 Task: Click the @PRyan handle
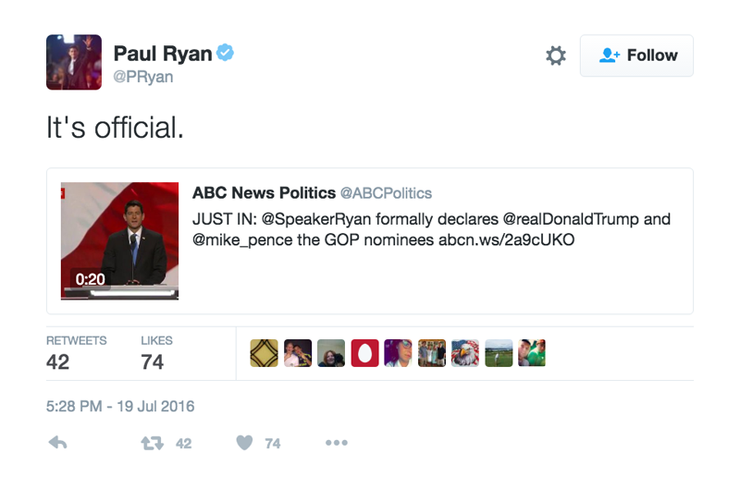(x=142, y=78)
